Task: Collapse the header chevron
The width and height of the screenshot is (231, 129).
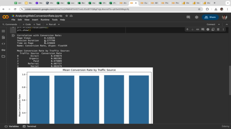Action: (x=227, y=24)
